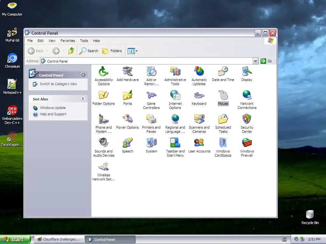Open Back button history dropdown arrow
Image resolution: width=326 pixels, height=244 pixels.
pos(47,51)
